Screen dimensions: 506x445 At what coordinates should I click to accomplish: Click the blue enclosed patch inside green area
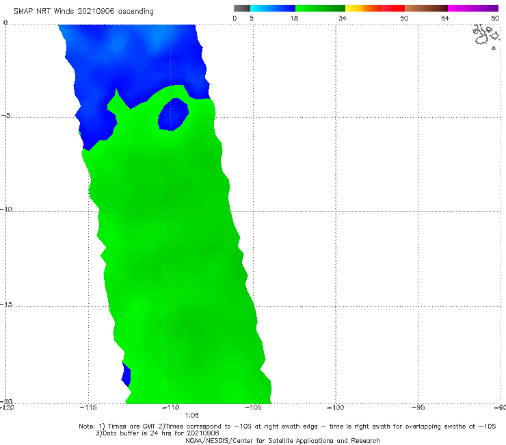[x=173, y=114]
